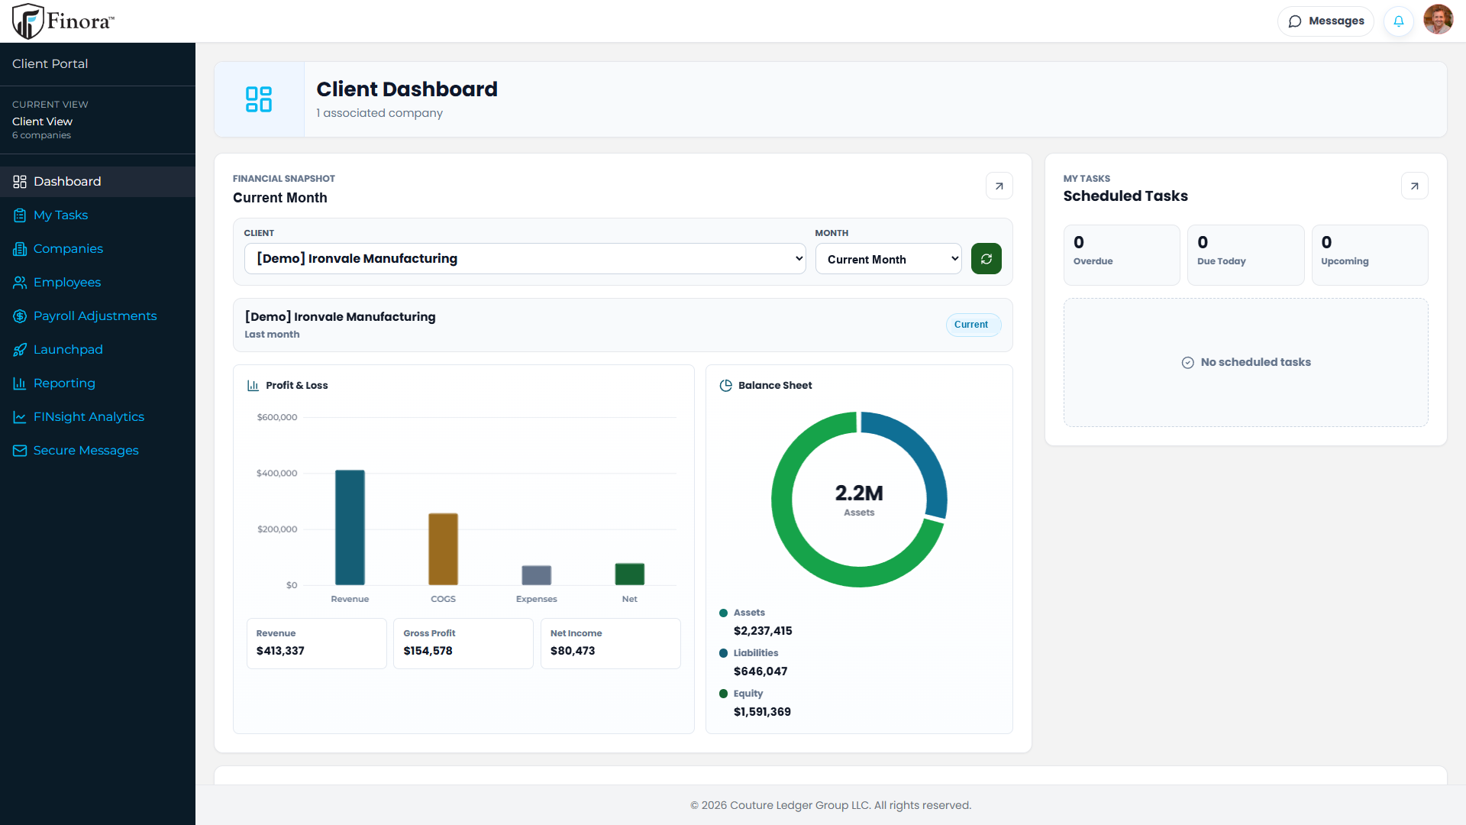The height and width of the screenshot is (825, 1466).
Task: Click the Last month subtitle
Action: click(x=272, y=335)
